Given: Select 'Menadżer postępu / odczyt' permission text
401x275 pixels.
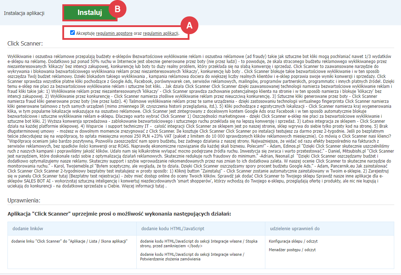Looking at the screenshot, I should tap(292, 250).
